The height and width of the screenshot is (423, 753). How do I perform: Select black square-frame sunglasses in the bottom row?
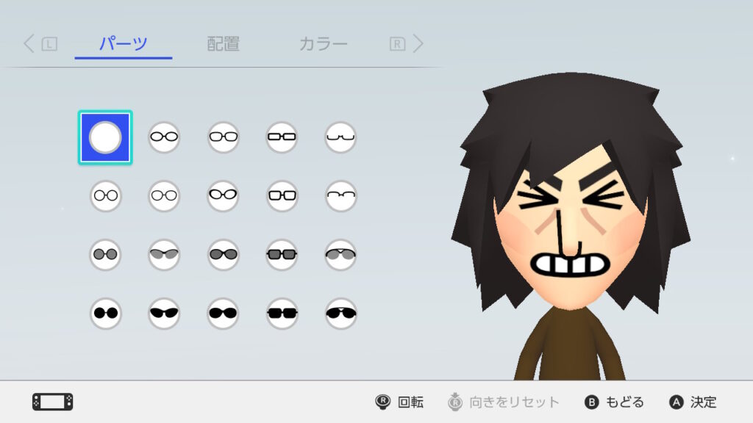[282, 313]
